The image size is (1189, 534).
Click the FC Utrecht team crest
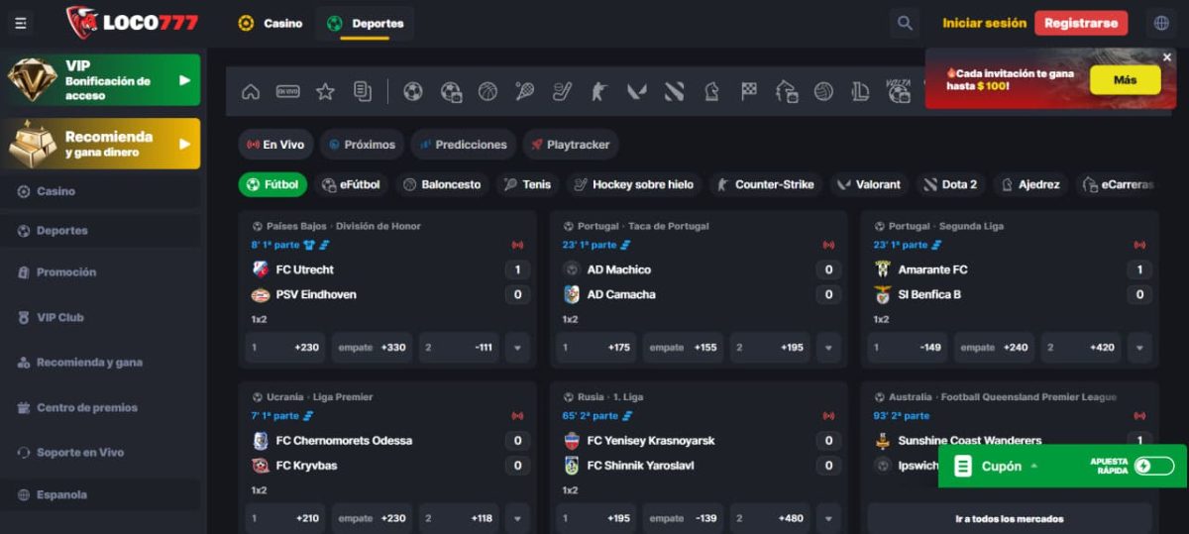click(x=262, y=269)
